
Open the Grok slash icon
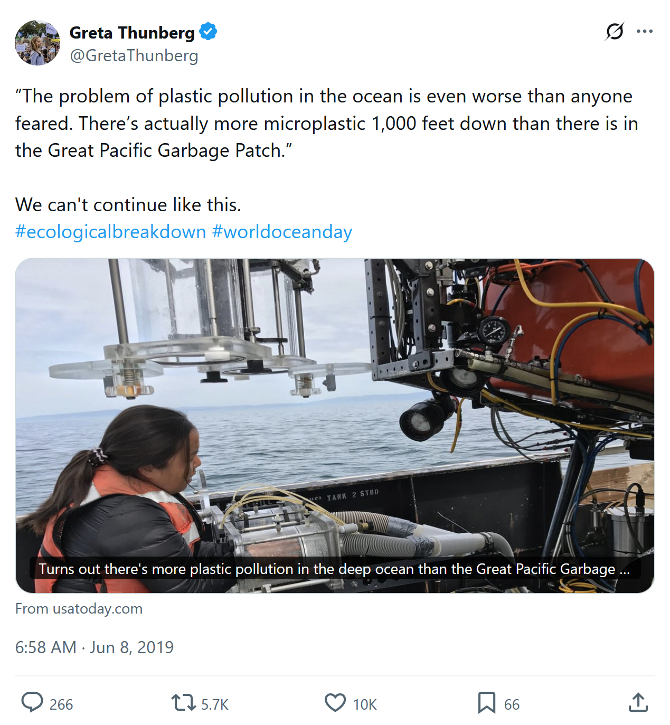(615, 32)
